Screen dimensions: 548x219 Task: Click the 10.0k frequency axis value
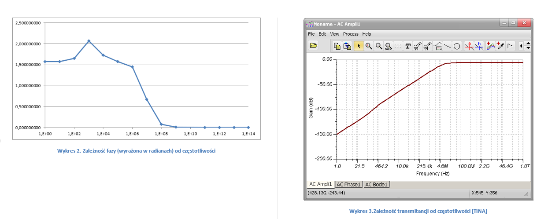(x=402, y=167)
